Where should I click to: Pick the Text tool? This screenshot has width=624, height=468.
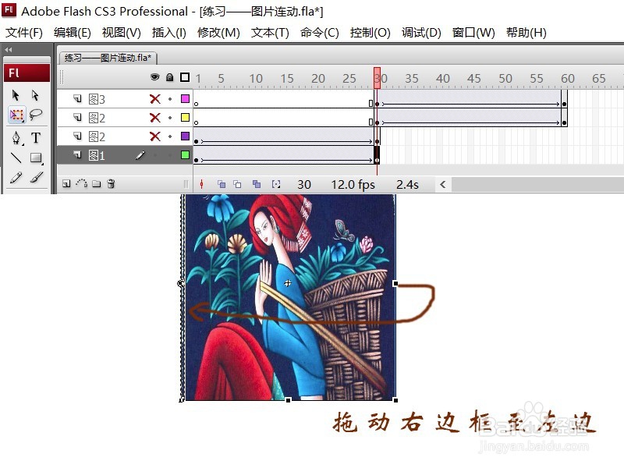[x=36, y=138]
